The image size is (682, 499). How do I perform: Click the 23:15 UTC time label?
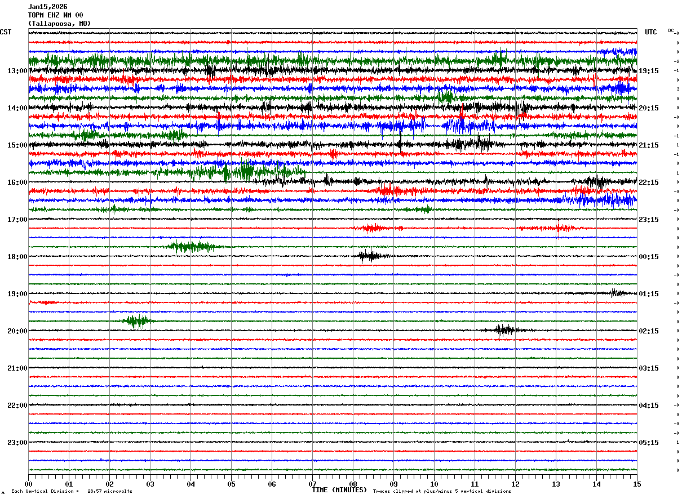(x=649, y=220)
